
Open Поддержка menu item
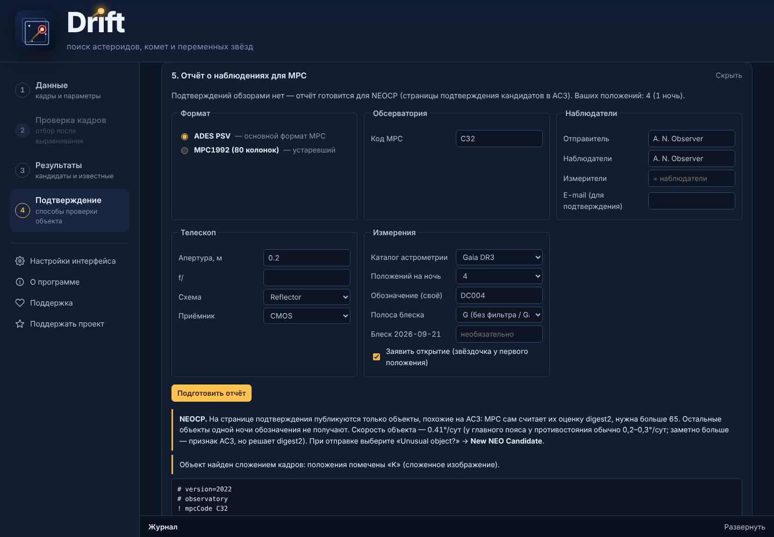[69, 303]
